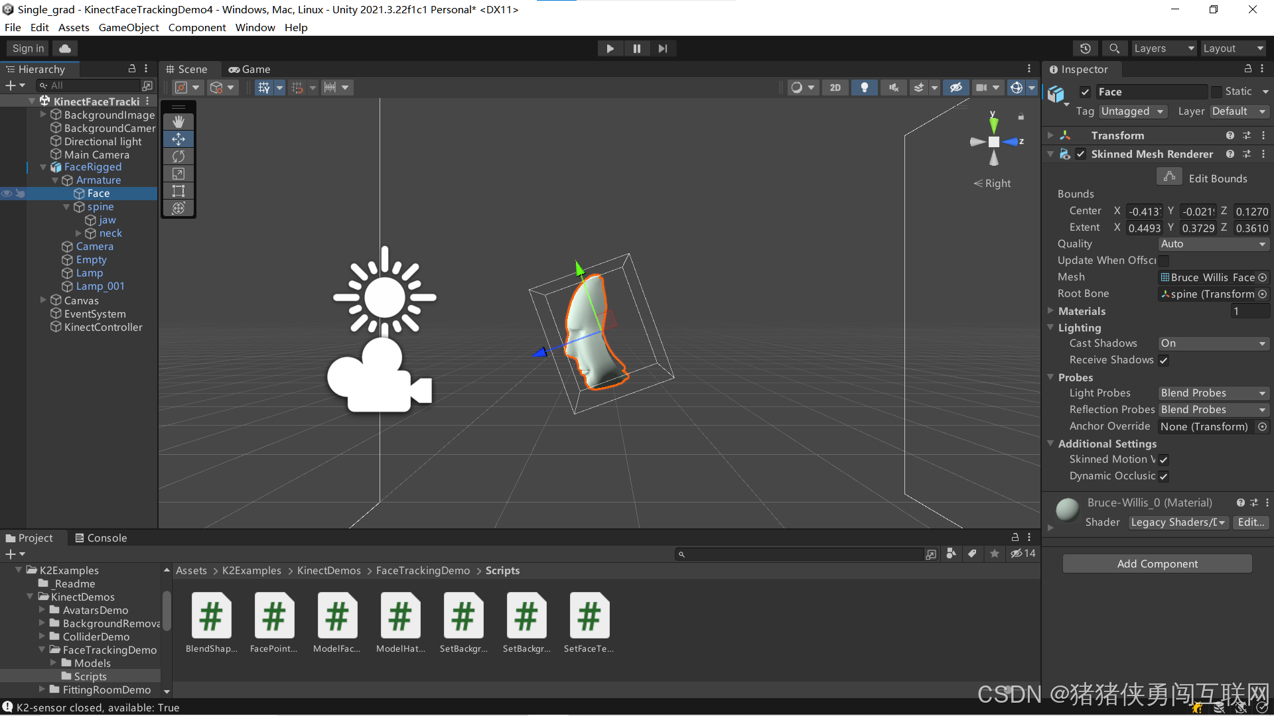Select the SetFaceTe script in Project panel
This screenshot has height=716, width=1274.
pos(589,615)
